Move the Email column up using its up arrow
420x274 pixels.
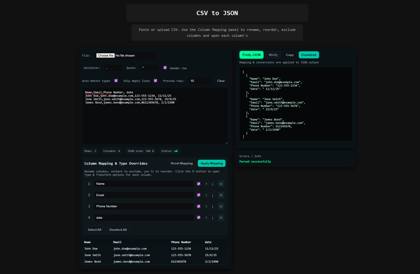coord(206,195)
